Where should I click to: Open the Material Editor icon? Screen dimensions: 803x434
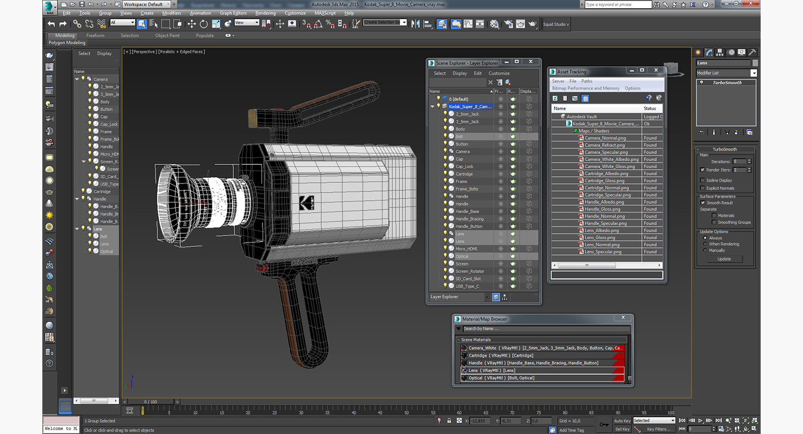494,24
